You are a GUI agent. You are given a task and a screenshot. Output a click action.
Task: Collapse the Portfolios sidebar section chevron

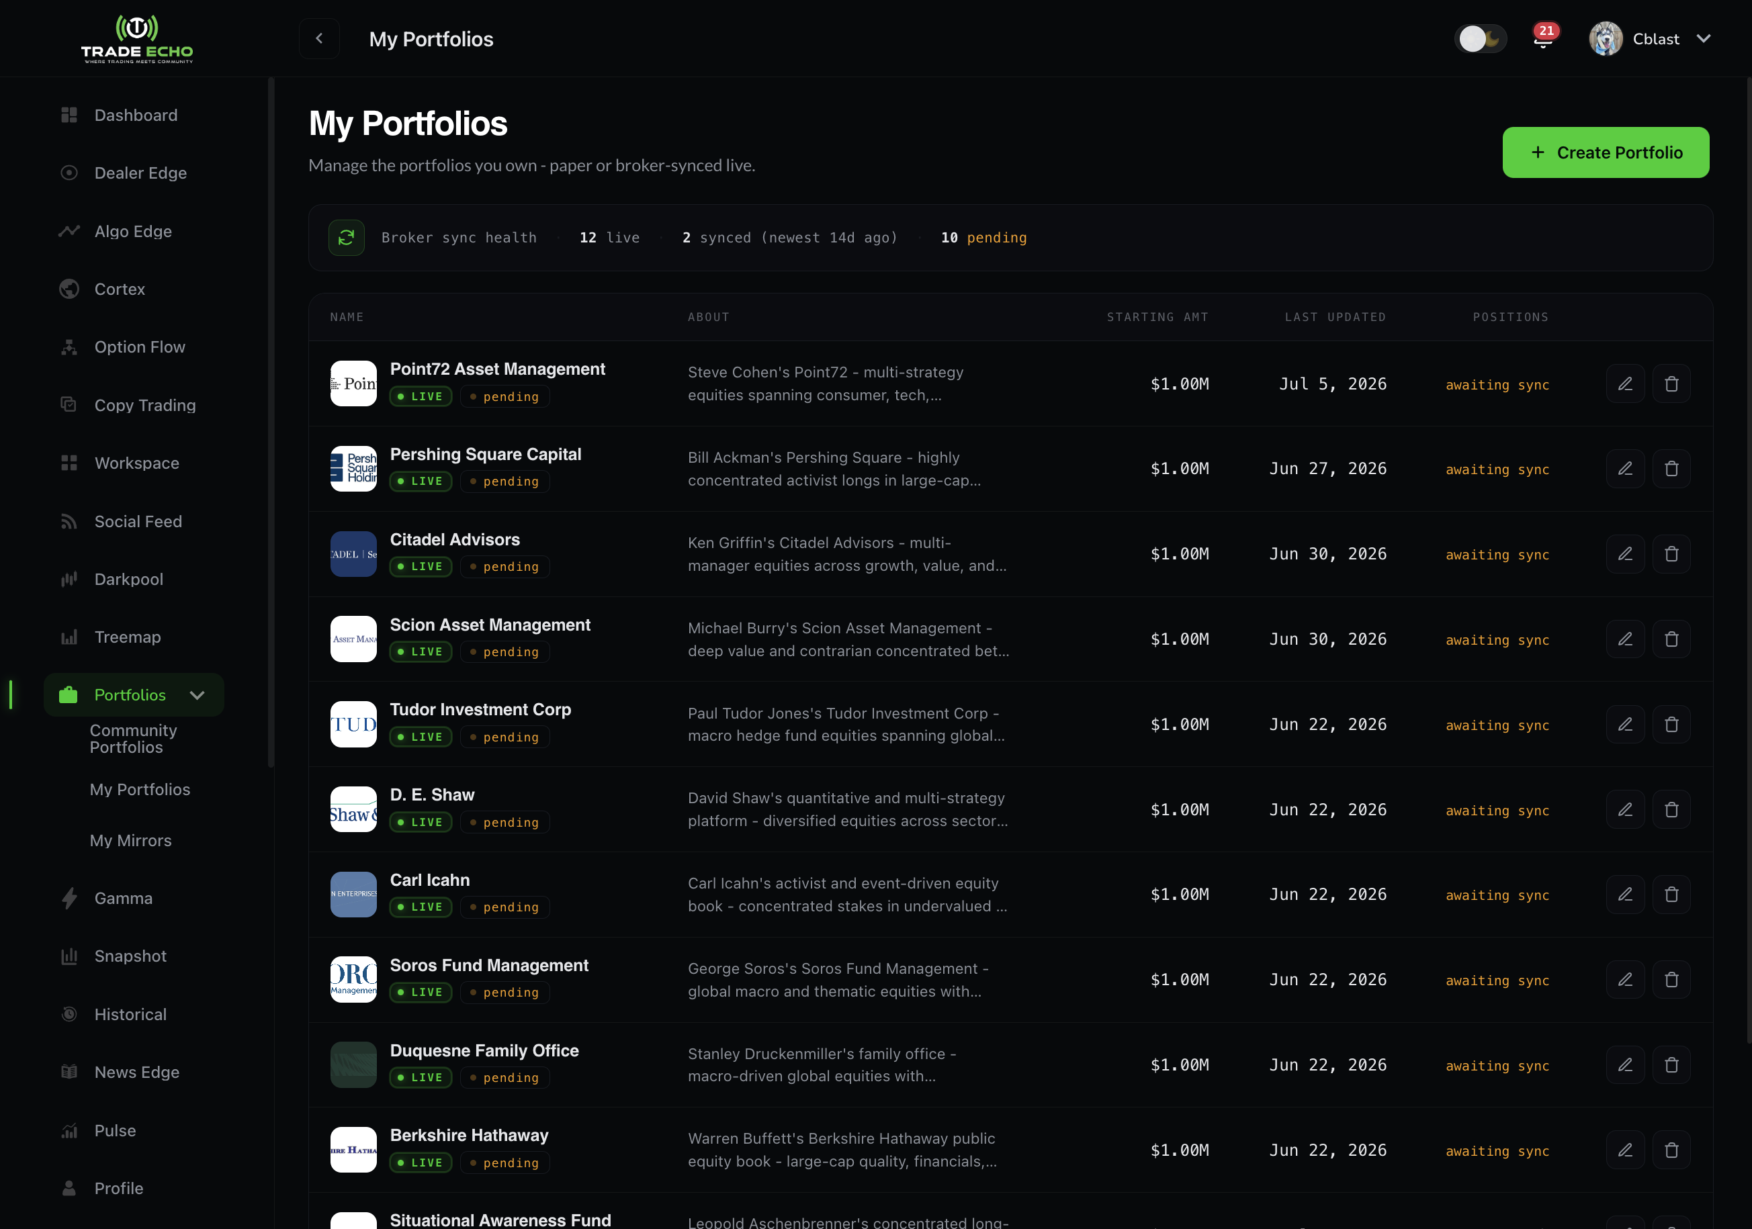(x=197, y=695)
